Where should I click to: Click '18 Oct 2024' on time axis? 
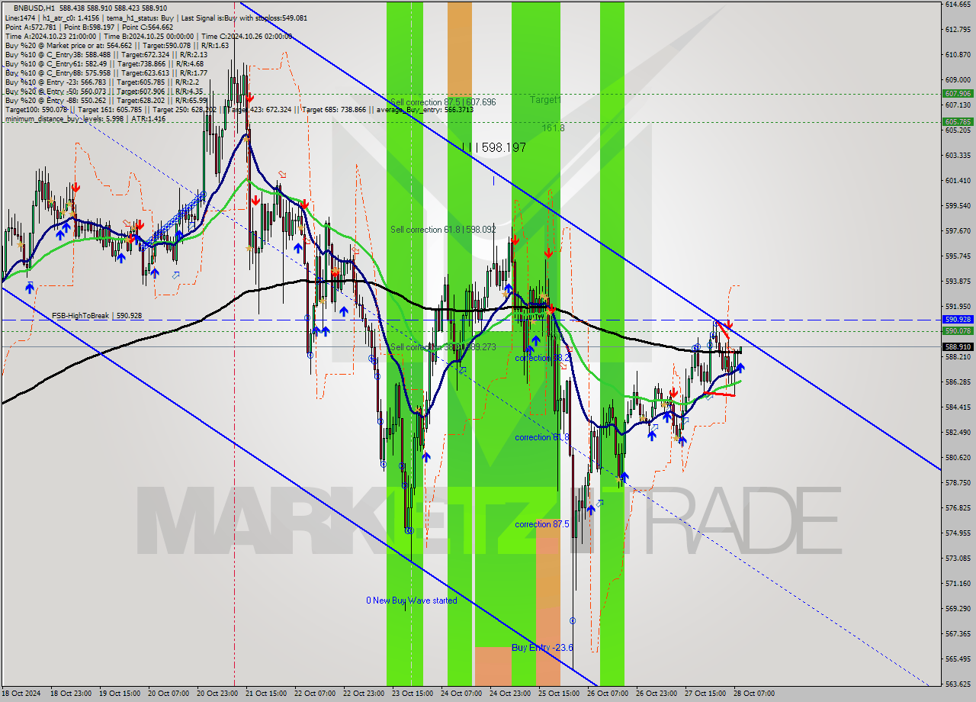[21, 694]
